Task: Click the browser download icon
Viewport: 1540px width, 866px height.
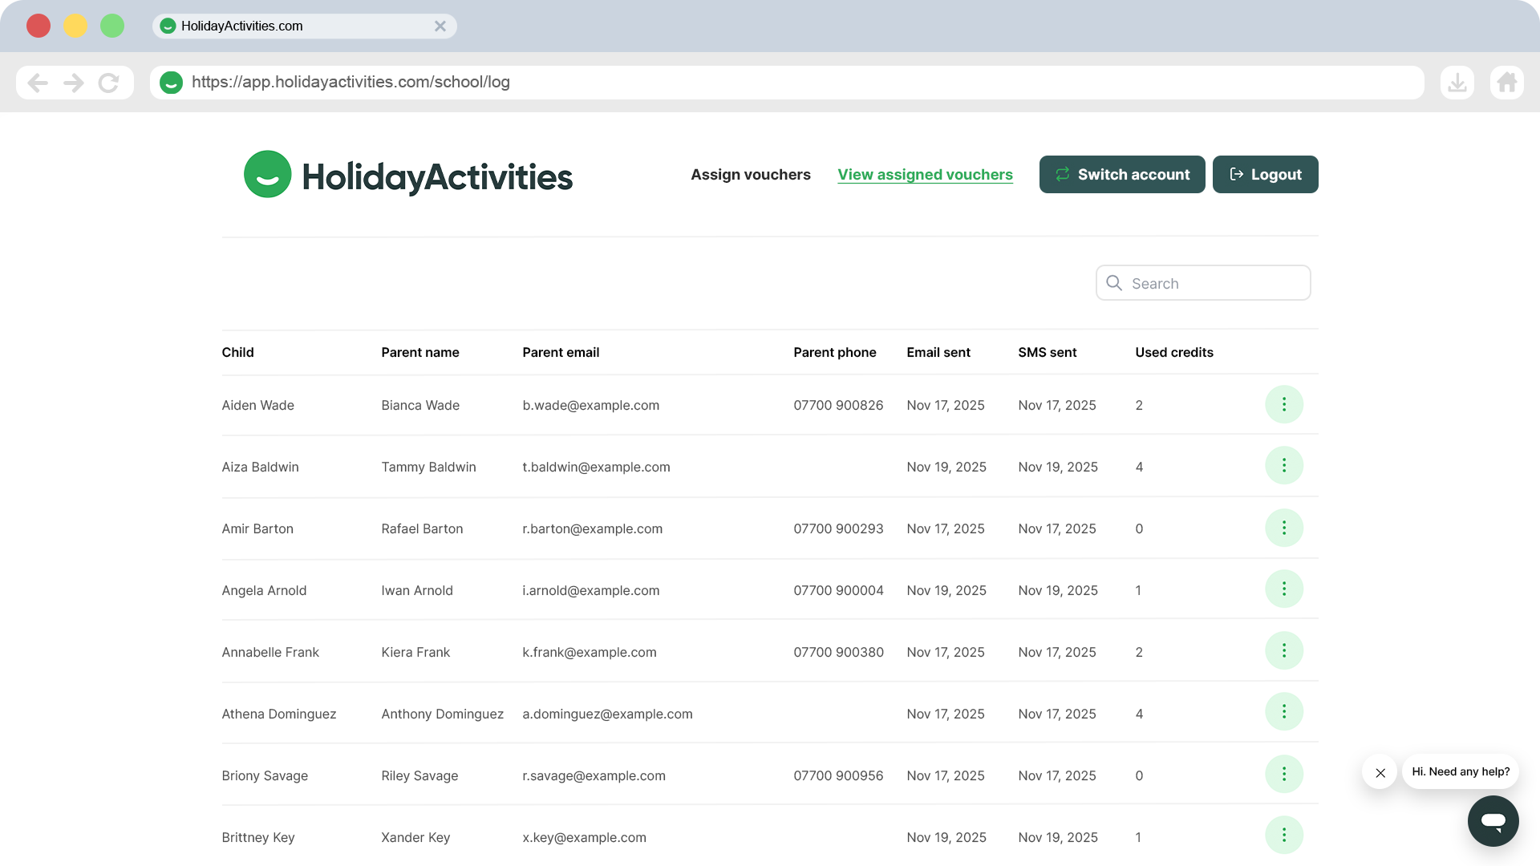Action: tap(1457, 83)
